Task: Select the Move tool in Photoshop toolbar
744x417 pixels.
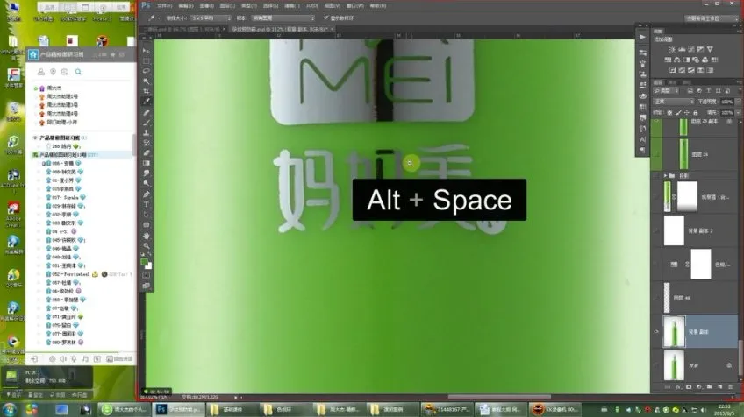Action: click(147, 52)
